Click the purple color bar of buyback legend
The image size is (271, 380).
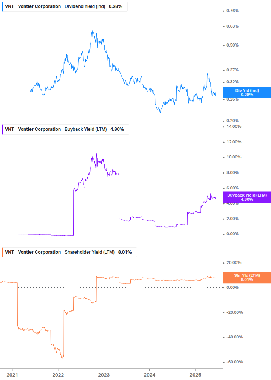(x=2, y=129)
